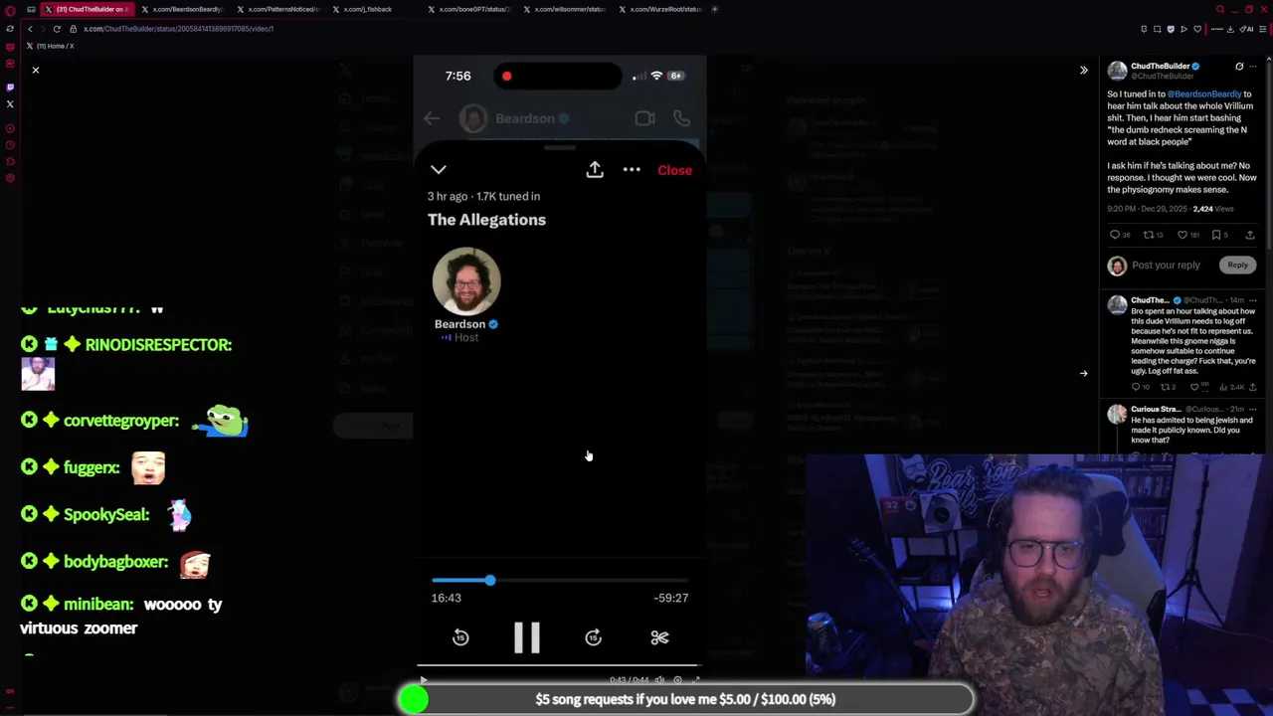
Task: Click the Space playback progress slider knob
Action: pos(490,580)
